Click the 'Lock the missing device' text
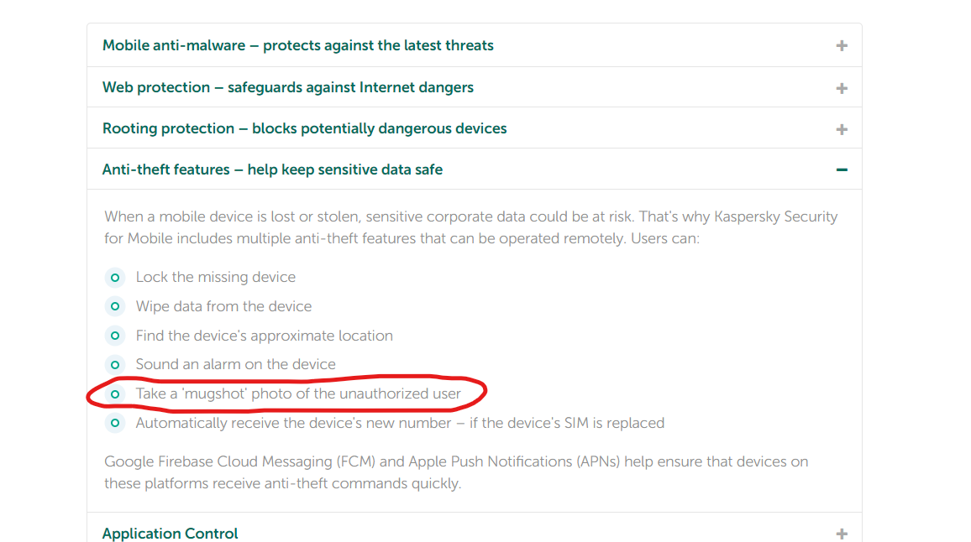This screenshot has width=971, height=542. coord(216,277)
